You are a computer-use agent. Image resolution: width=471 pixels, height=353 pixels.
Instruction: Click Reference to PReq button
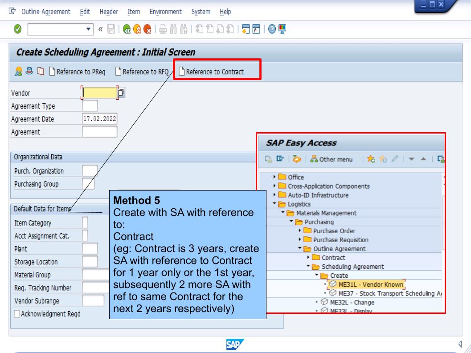coord(77,72)
